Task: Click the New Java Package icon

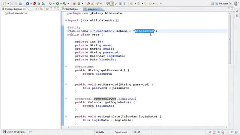Action: point(74,3)
